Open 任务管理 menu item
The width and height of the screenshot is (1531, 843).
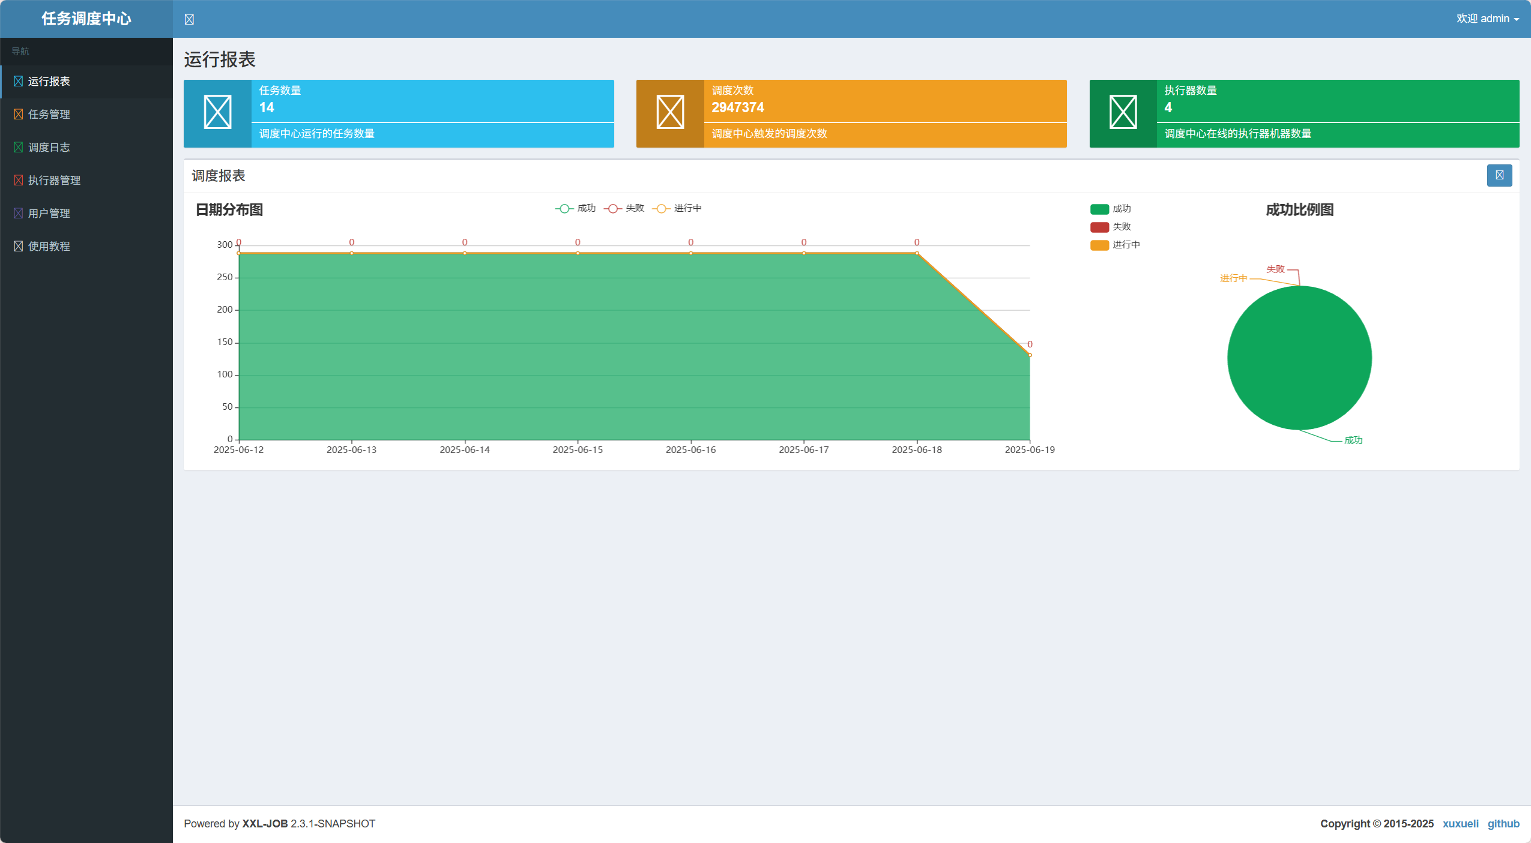tap(49, 114)
